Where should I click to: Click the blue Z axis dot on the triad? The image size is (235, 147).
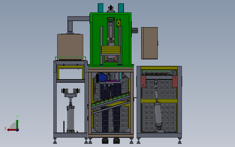[18, 130]
